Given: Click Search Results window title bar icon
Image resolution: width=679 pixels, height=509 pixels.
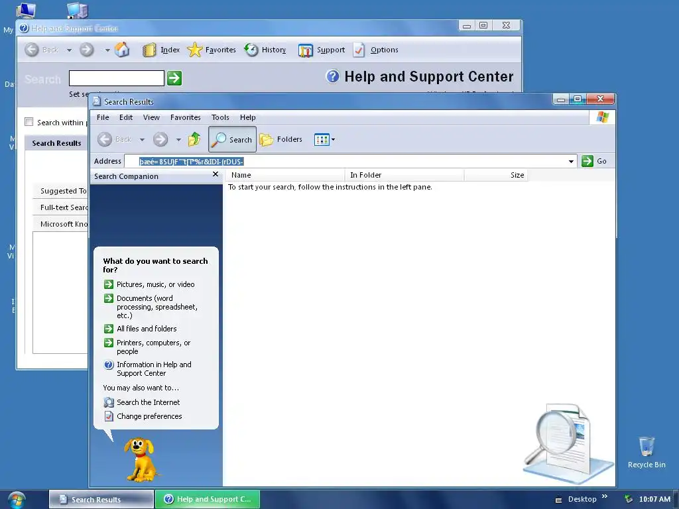Looking at the screenshot, I should point(97,101).
